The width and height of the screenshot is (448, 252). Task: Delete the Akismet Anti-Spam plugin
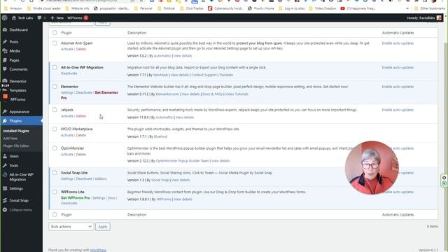(81, 49)
